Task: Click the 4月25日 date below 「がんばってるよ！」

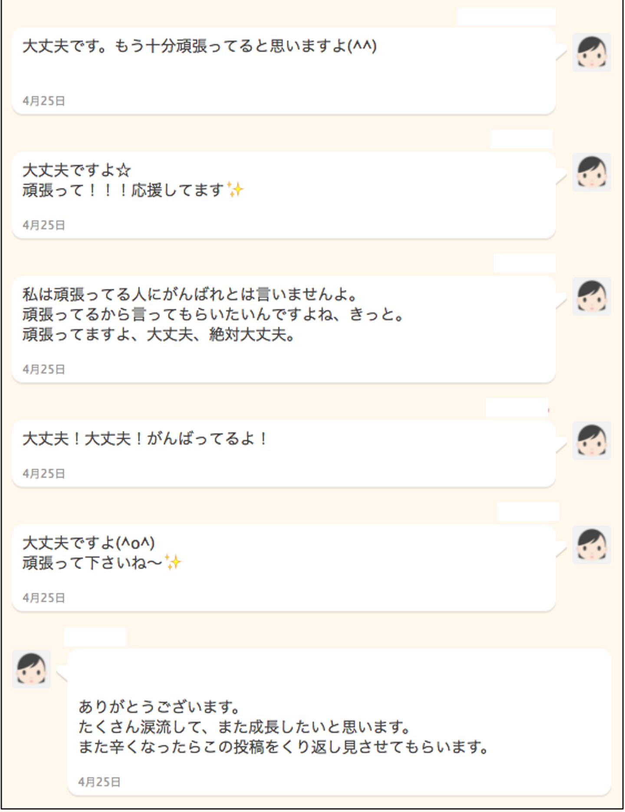Action: pyautogui.click(x=44, y=474)
